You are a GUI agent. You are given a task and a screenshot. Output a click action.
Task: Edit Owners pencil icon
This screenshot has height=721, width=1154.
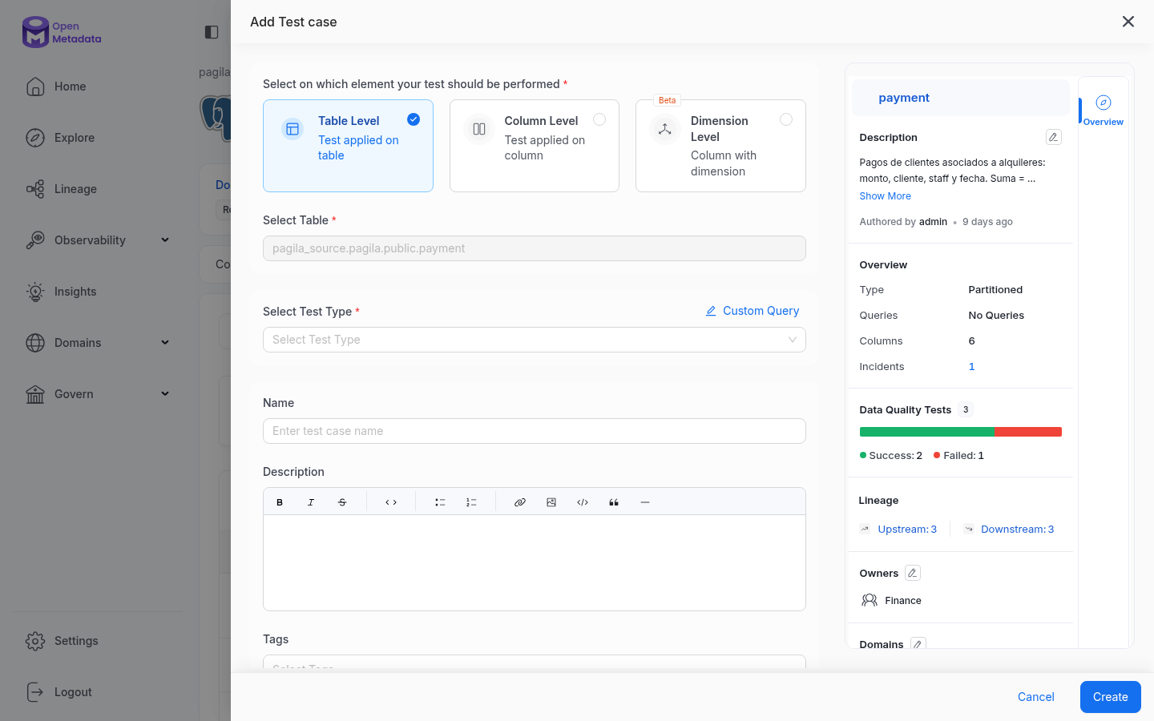tap(913, 573)
